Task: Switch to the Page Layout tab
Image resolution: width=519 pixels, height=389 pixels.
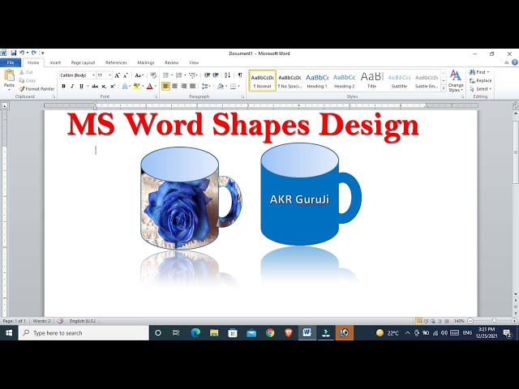Action: pyautogui.click(x=83, y=62)
